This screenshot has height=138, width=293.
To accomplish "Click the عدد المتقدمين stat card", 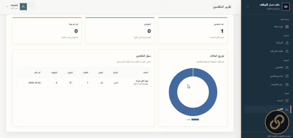I will click(x=193, y=31).
